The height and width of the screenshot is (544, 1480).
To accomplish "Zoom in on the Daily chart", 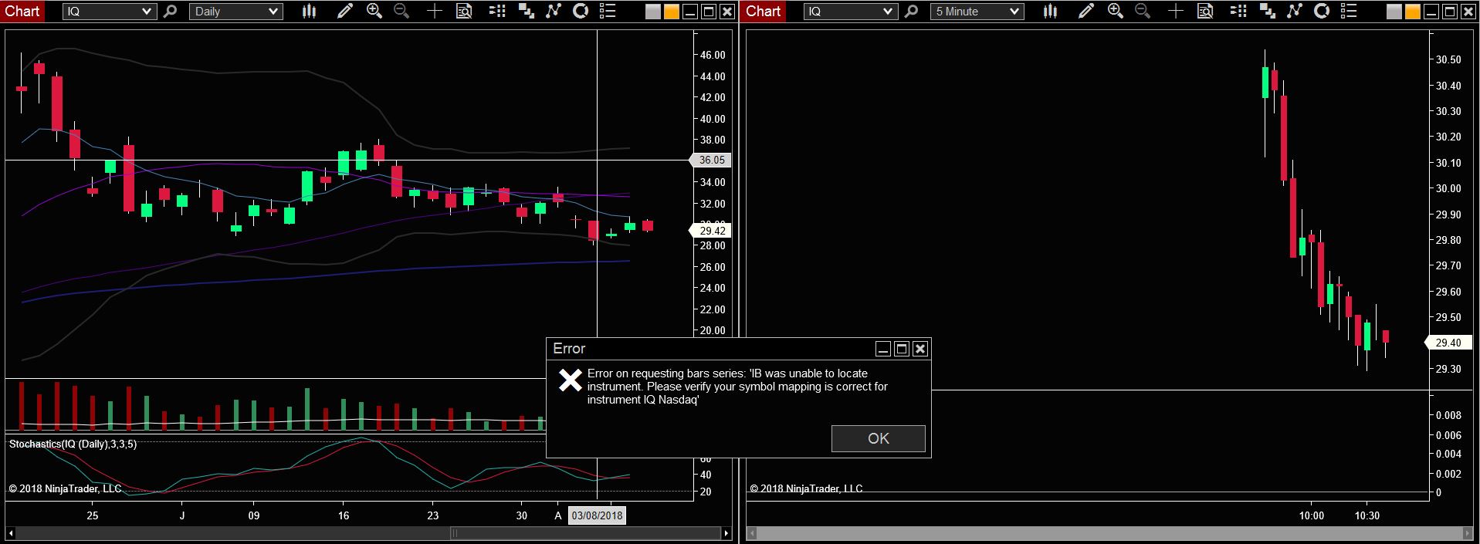I will [x=374, y=12].
